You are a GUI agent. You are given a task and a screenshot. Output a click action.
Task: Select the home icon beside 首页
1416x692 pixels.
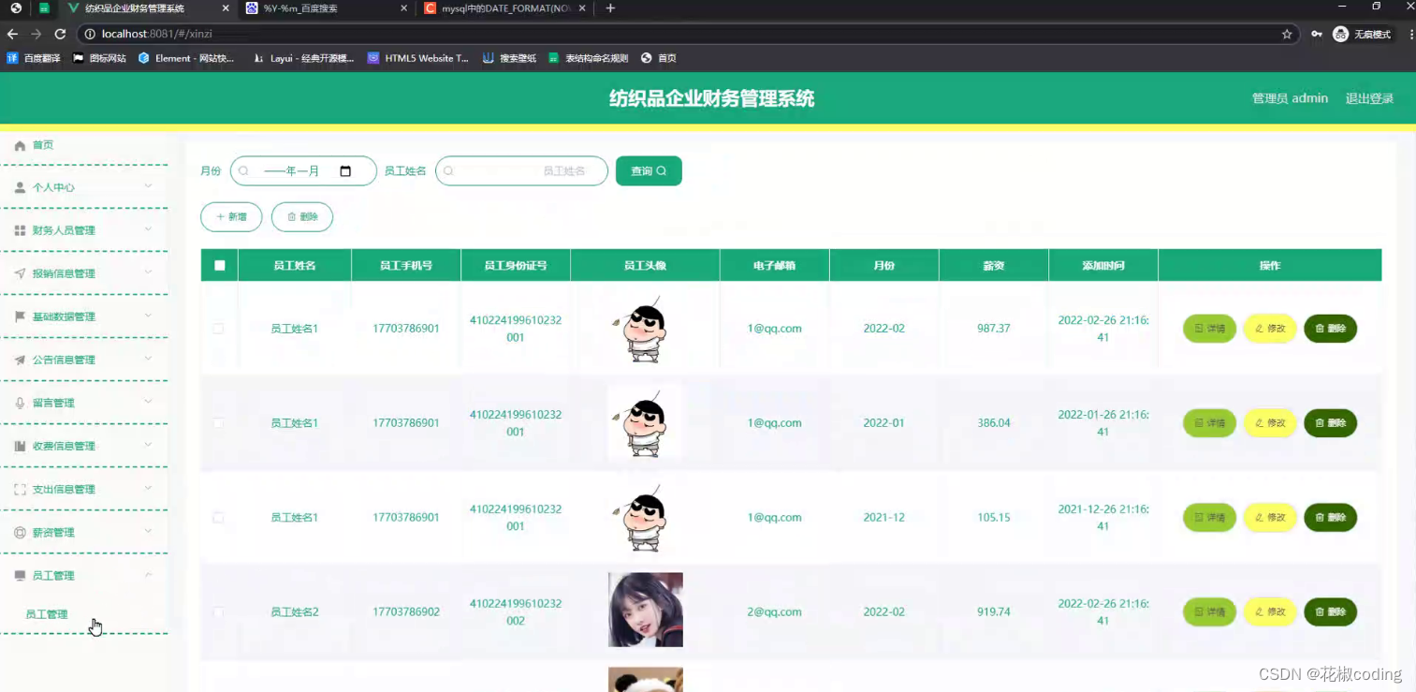(19, 145)
